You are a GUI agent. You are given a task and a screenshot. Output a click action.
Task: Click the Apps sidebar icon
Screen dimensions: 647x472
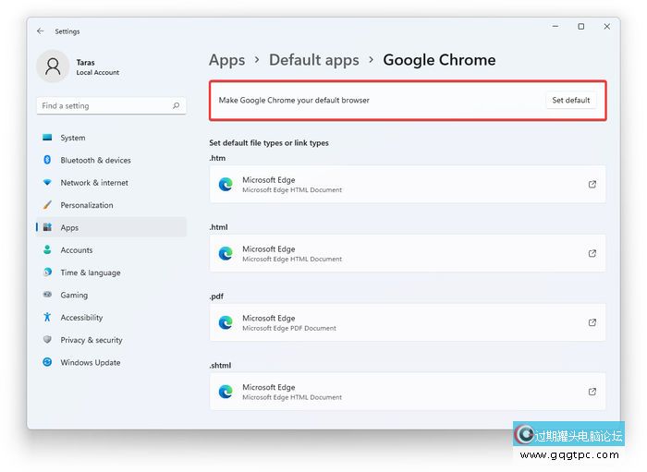pyautogui.click(x=47, y=227)
